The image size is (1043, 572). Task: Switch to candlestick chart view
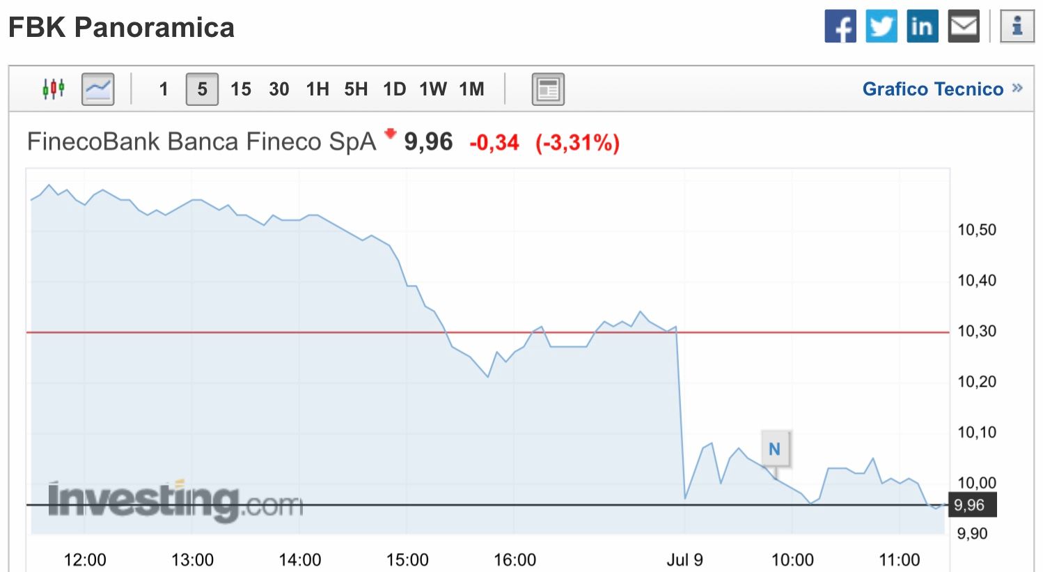(x=54, y=88)
